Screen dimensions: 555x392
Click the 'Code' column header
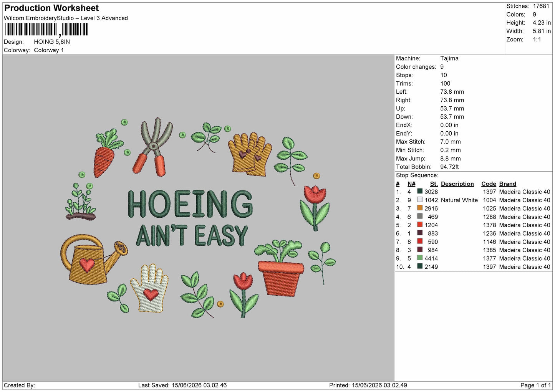[x=489, y=184]
